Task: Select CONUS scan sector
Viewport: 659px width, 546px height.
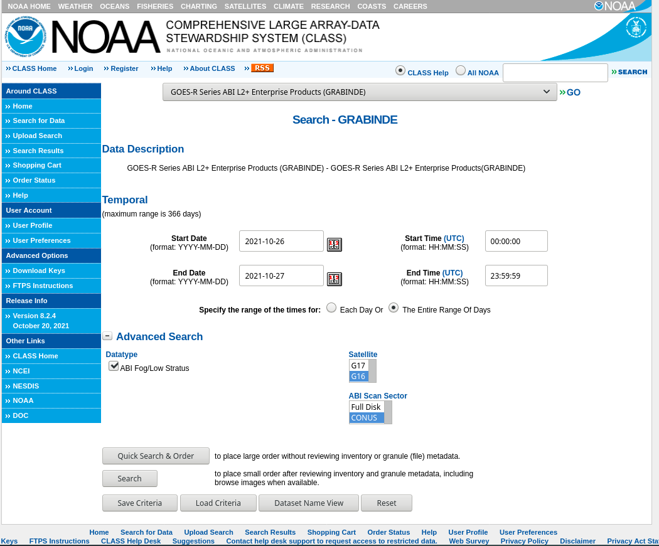Action: tap(366, 418)
